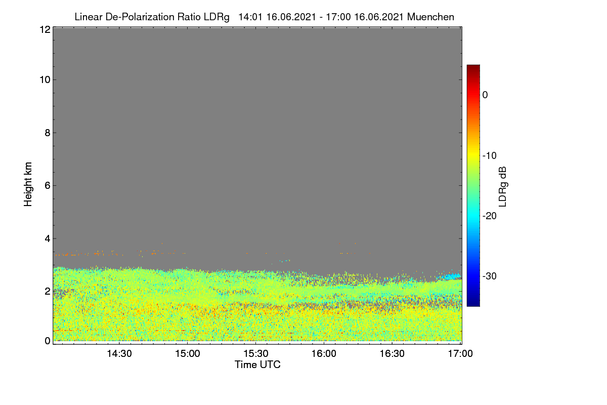Click the -30 colorbar tick label
The height and width of the screenshot is (405, 607).
490,276
